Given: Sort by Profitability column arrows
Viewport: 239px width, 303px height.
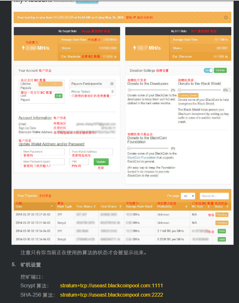Looking at the screenshot, I should [x=186, y=207].
